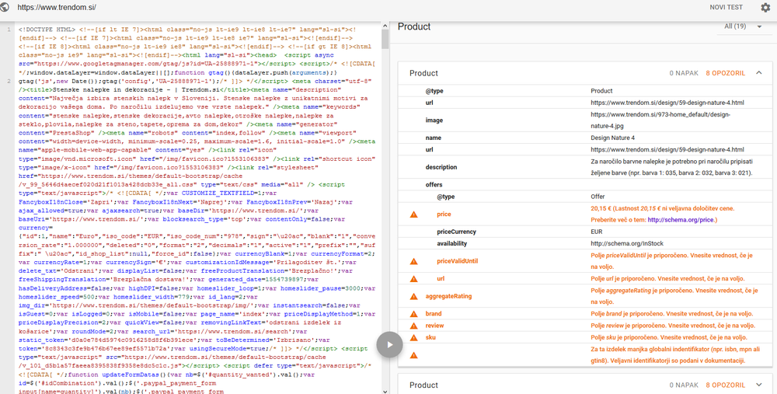The width and height of the screenshot is (777, 394).
Task: Click line number 2 in code gutter
Action: coord(9,82)
